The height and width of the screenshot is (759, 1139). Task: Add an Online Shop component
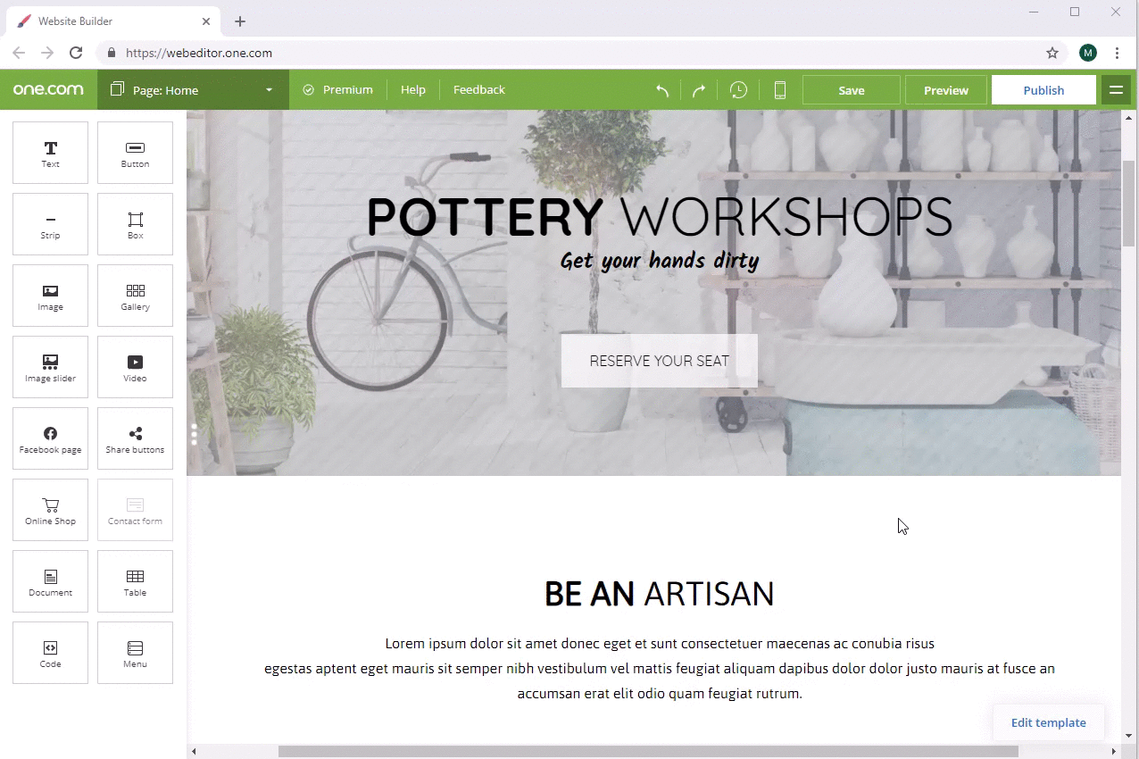[50, 510]
